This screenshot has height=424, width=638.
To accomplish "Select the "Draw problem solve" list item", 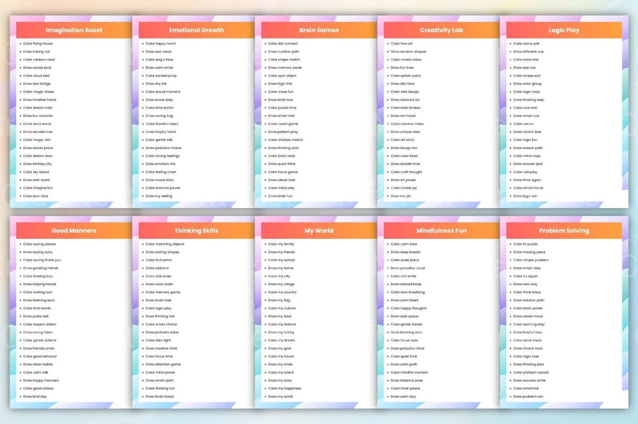I will pos(162,332).
